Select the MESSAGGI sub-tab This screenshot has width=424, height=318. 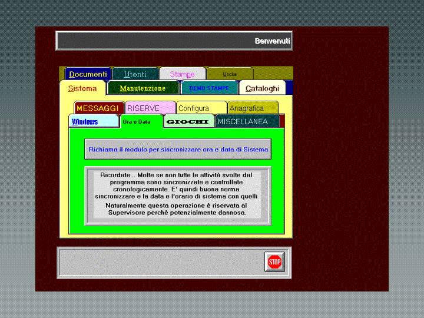(x=97, y=108)
